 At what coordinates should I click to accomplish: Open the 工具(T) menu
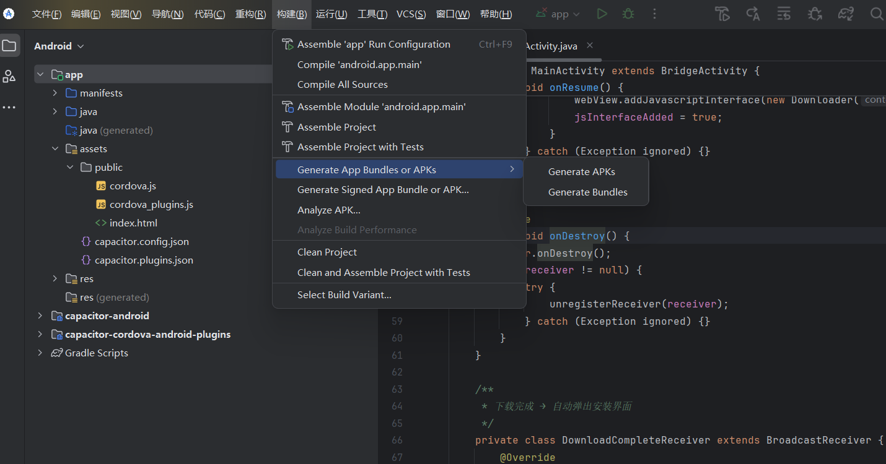[372, 14]
